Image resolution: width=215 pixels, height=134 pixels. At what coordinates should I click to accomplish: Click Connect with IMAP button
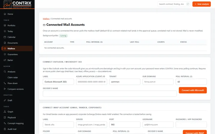(x=195, y=132)
